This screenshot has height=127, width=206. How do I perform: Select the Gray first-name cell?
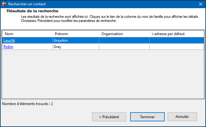point(76,47)
